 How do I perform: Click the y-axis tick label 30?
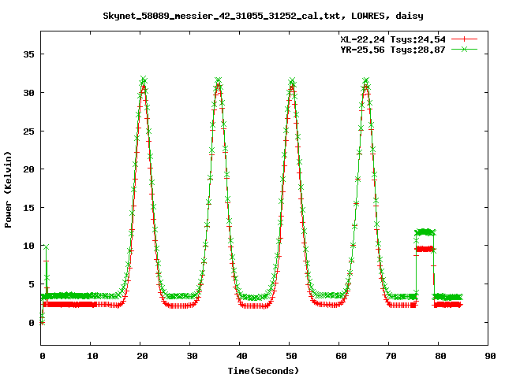[x=28, y=93]
